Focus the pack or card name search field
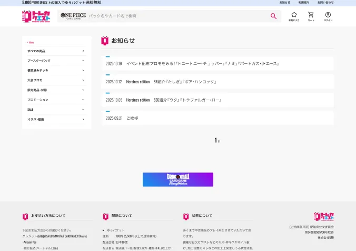The height and width of the screenshot is (251, 356). (x=176, y=16)
